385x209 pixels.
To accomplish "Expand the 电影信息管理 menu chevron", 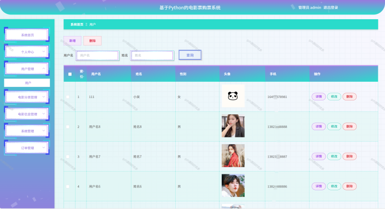I will tap(44, 114).
